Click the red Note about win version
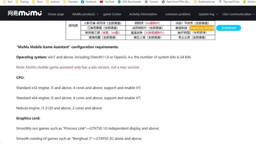 click(x=78, y=67)
